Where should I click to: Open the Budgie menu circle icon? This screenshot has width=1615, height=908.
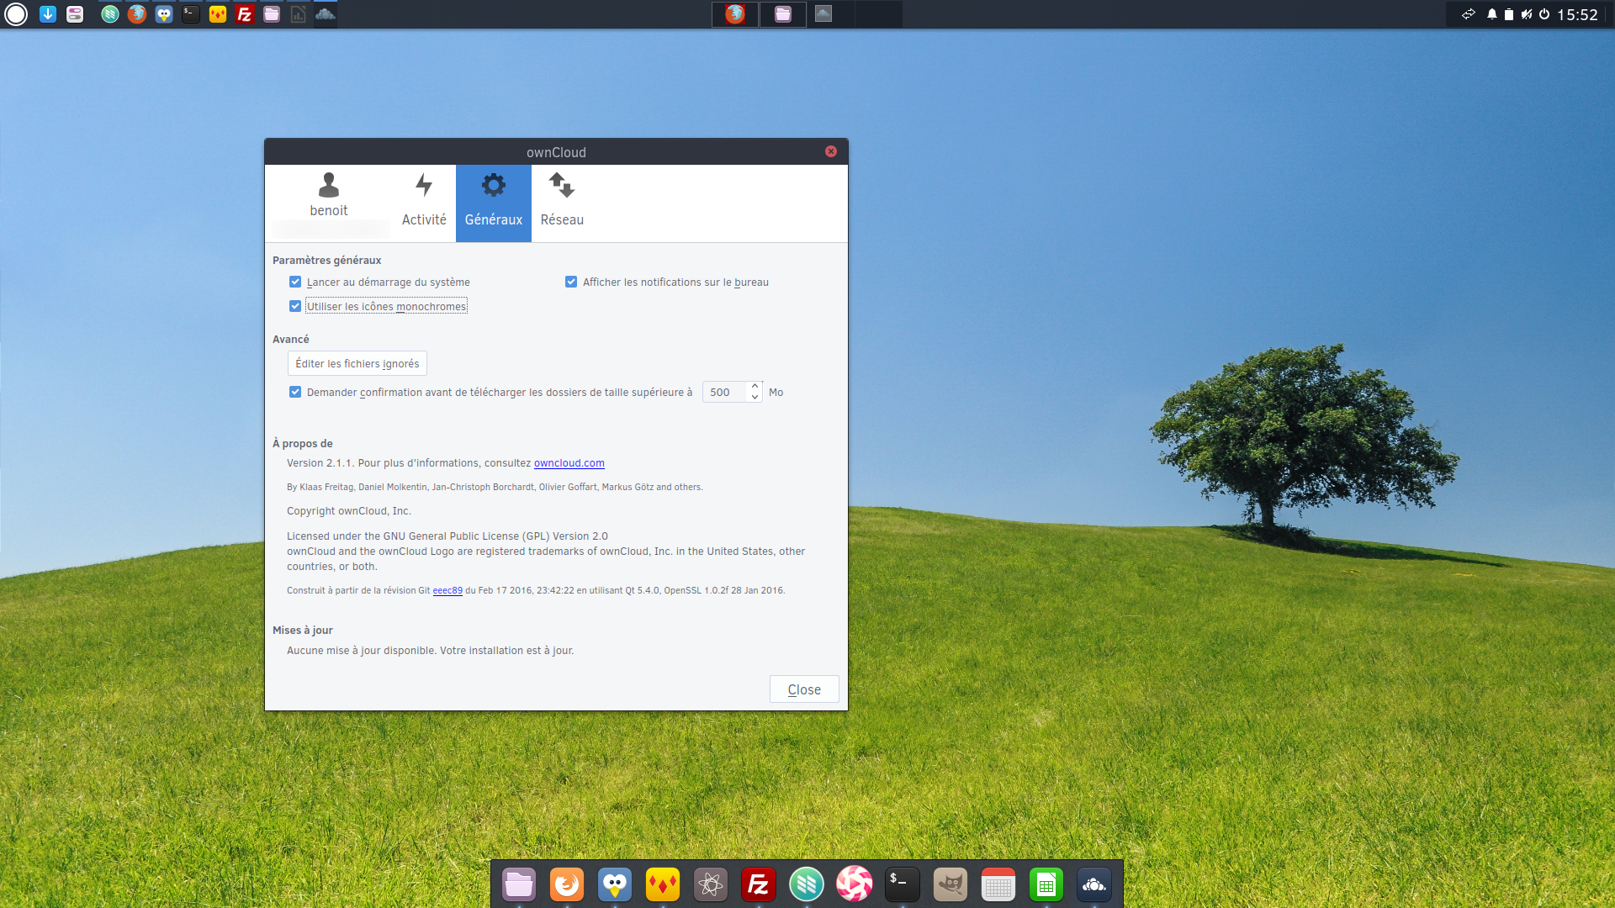(16, 14)
